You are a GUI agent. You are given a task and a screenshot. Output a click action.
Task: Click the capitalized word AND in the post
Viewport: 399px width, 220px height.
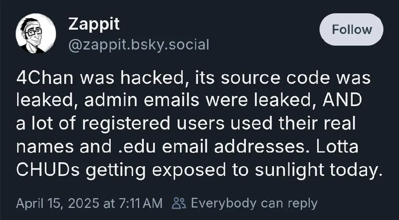coord(342,100)
